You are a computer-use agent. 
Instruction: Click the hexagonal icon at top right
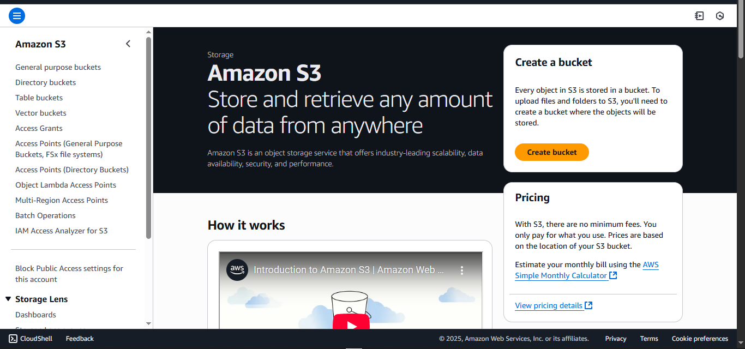pos(720,16)
